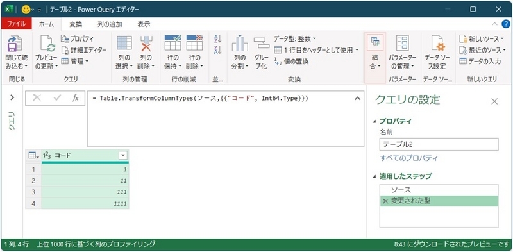Open query Properties (プロパティ)
This screenshot has height=252, width=513.
point(78,38)
